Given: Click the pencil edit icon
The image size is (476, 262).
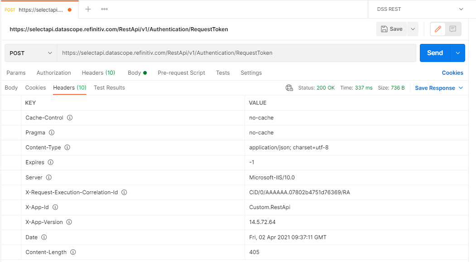Looking at the screenshot, I should (438, 29).
